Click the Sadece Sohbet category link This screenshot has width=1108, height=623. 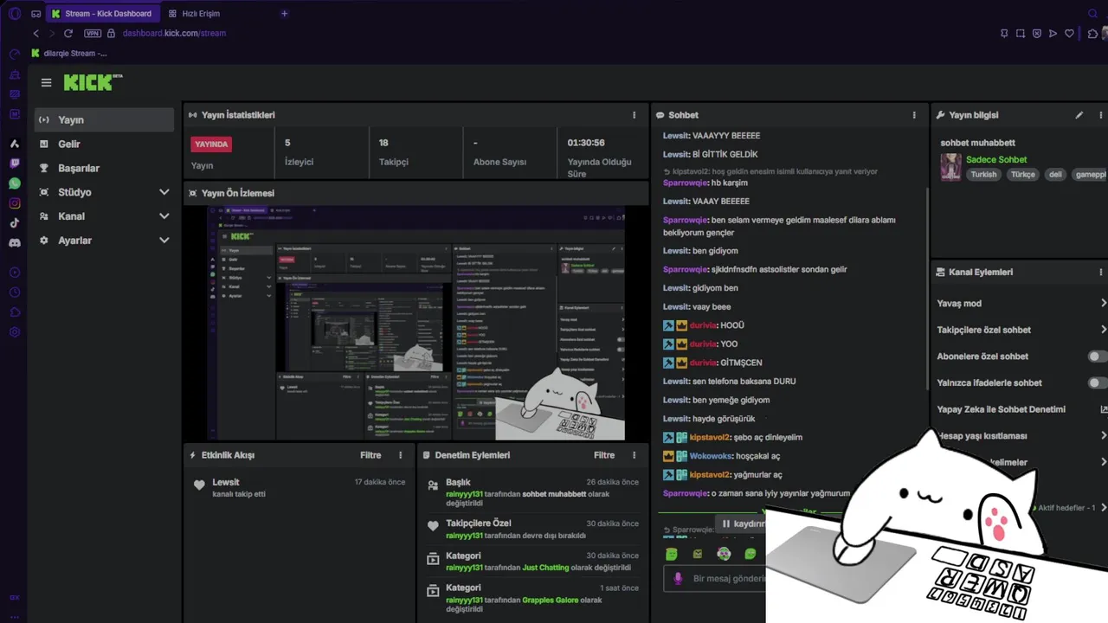996,160
